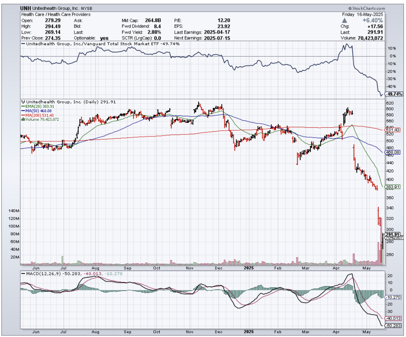Open the StockCharts.com watermark link

(x=368, y=8)
